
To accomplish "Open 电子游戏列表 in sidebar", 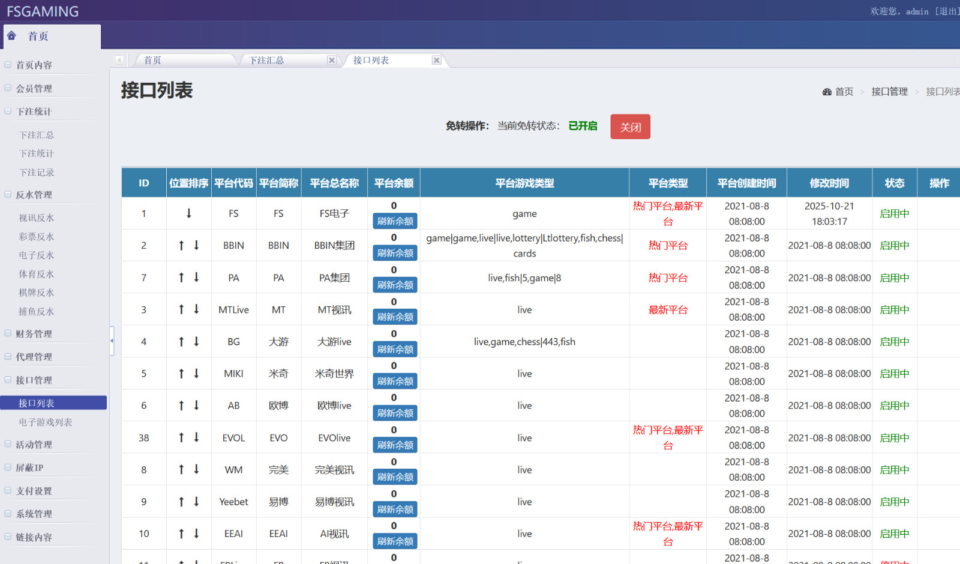I will [46, 422].
